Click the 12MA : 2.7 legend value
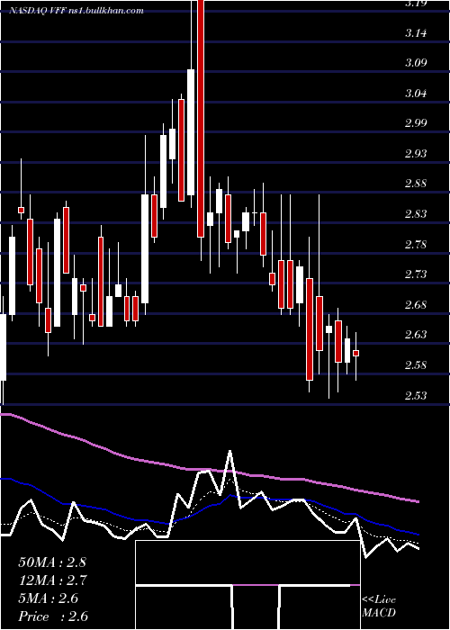Image resolution: width=450 pixels, height=630 pixels. click(53, 580)
